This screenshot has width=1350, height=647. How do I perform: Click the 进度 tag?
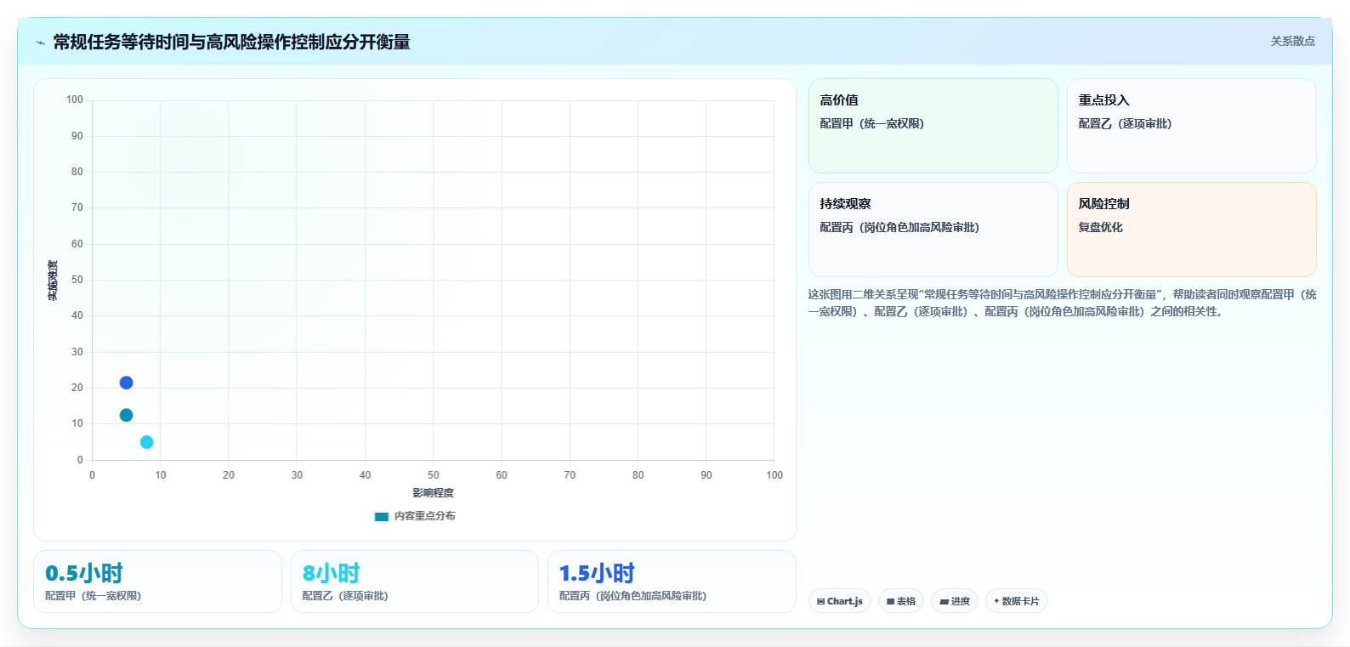click(x=955, y=601)
